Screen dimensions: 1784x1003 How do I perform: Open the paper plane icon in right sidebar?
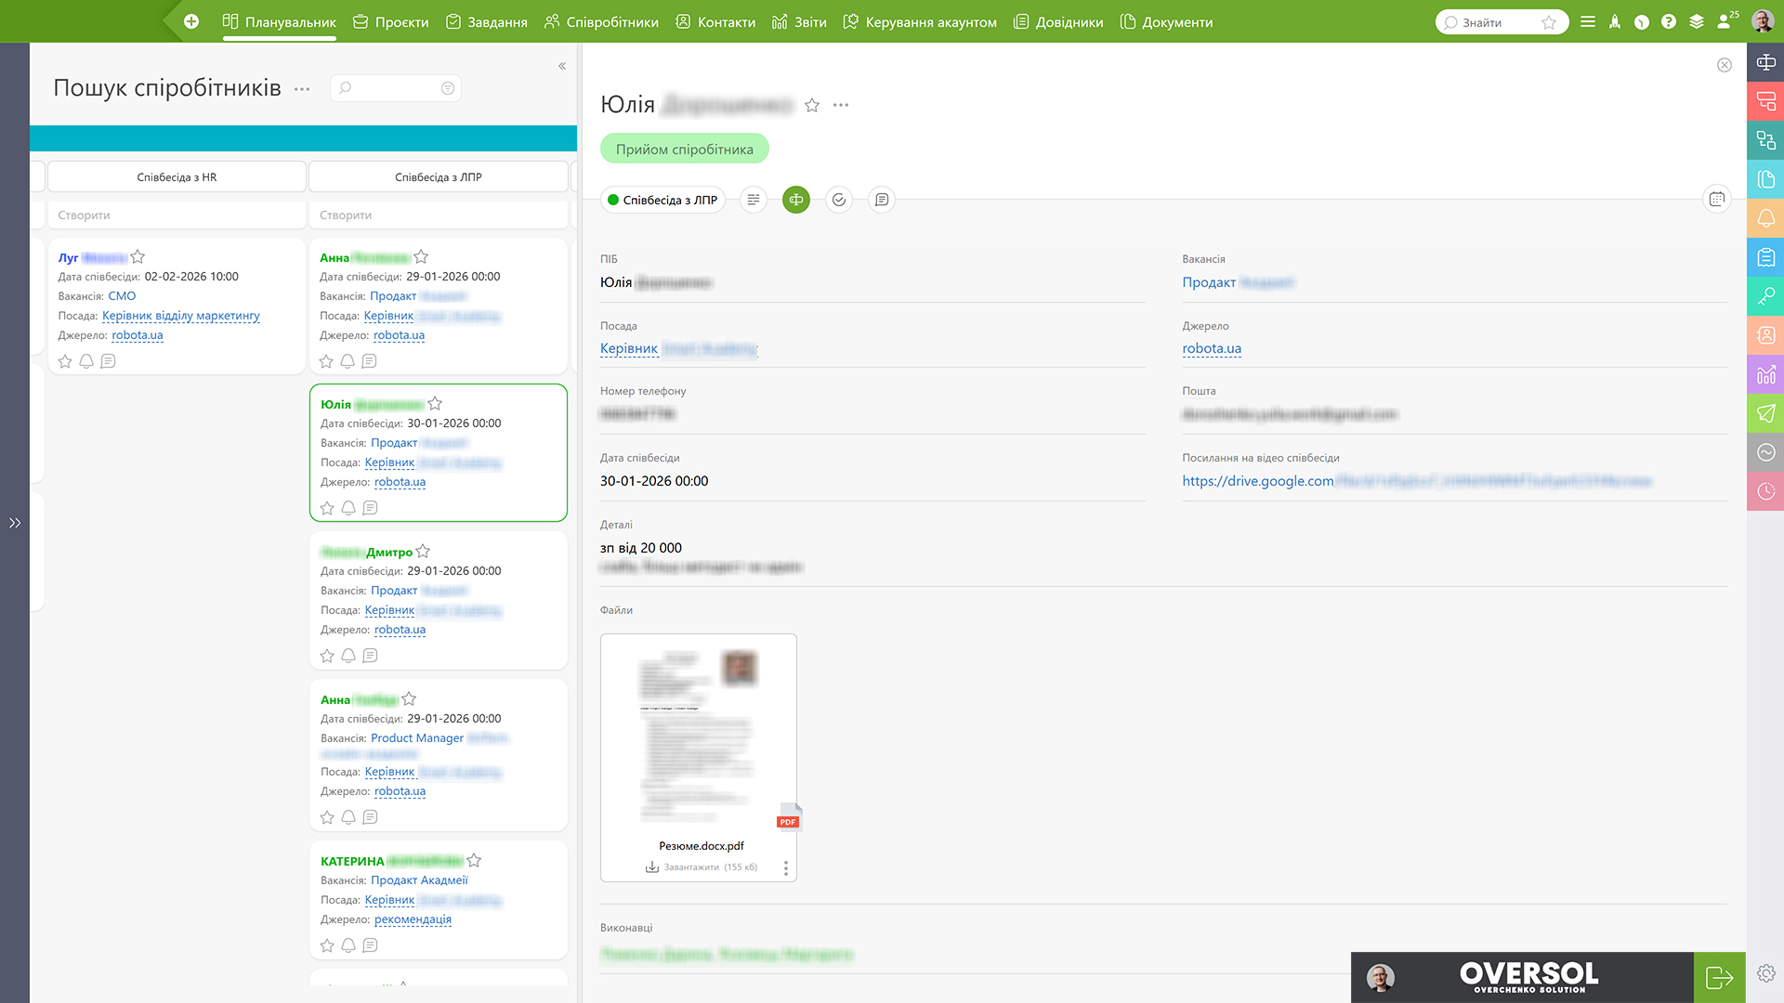click(1765, 413)
